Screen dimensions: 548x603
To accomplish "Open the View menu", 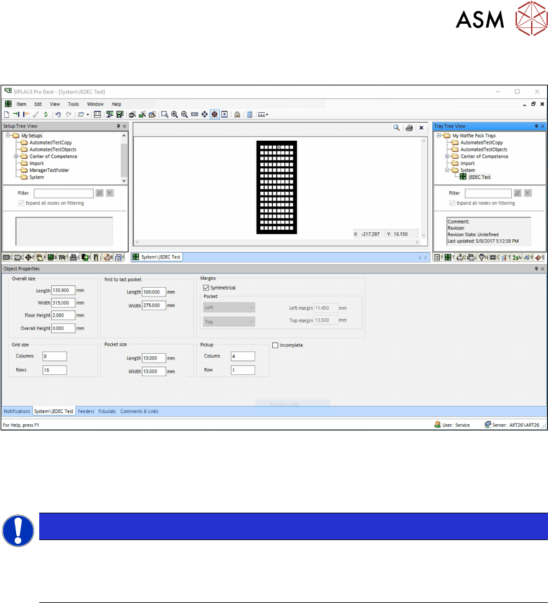I will pyautogui.click(x=55, y=104).
